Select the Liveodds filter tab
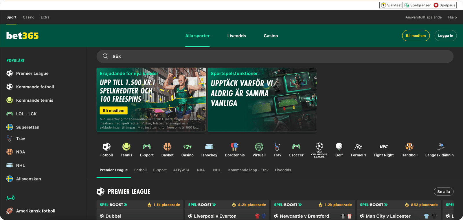463x220 pixels. pos(283,170)
